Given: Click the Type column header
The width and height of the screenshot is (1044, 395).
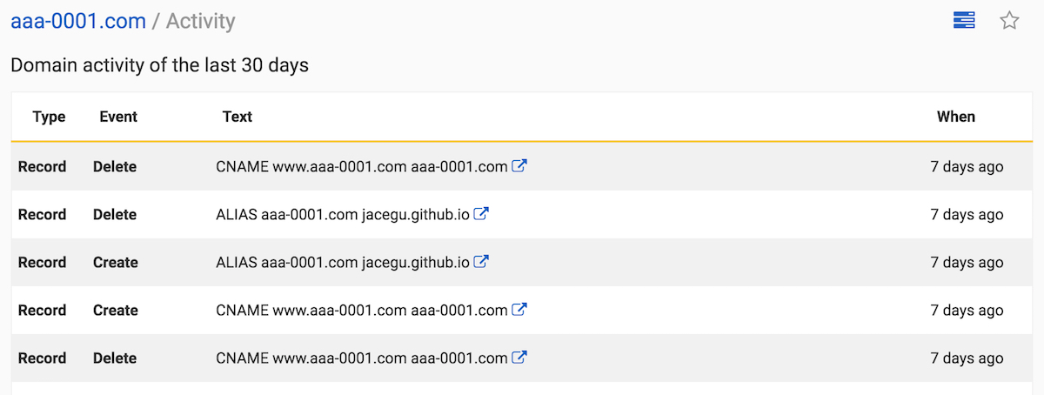Looking at the screenshot, I should pos(49,117).
